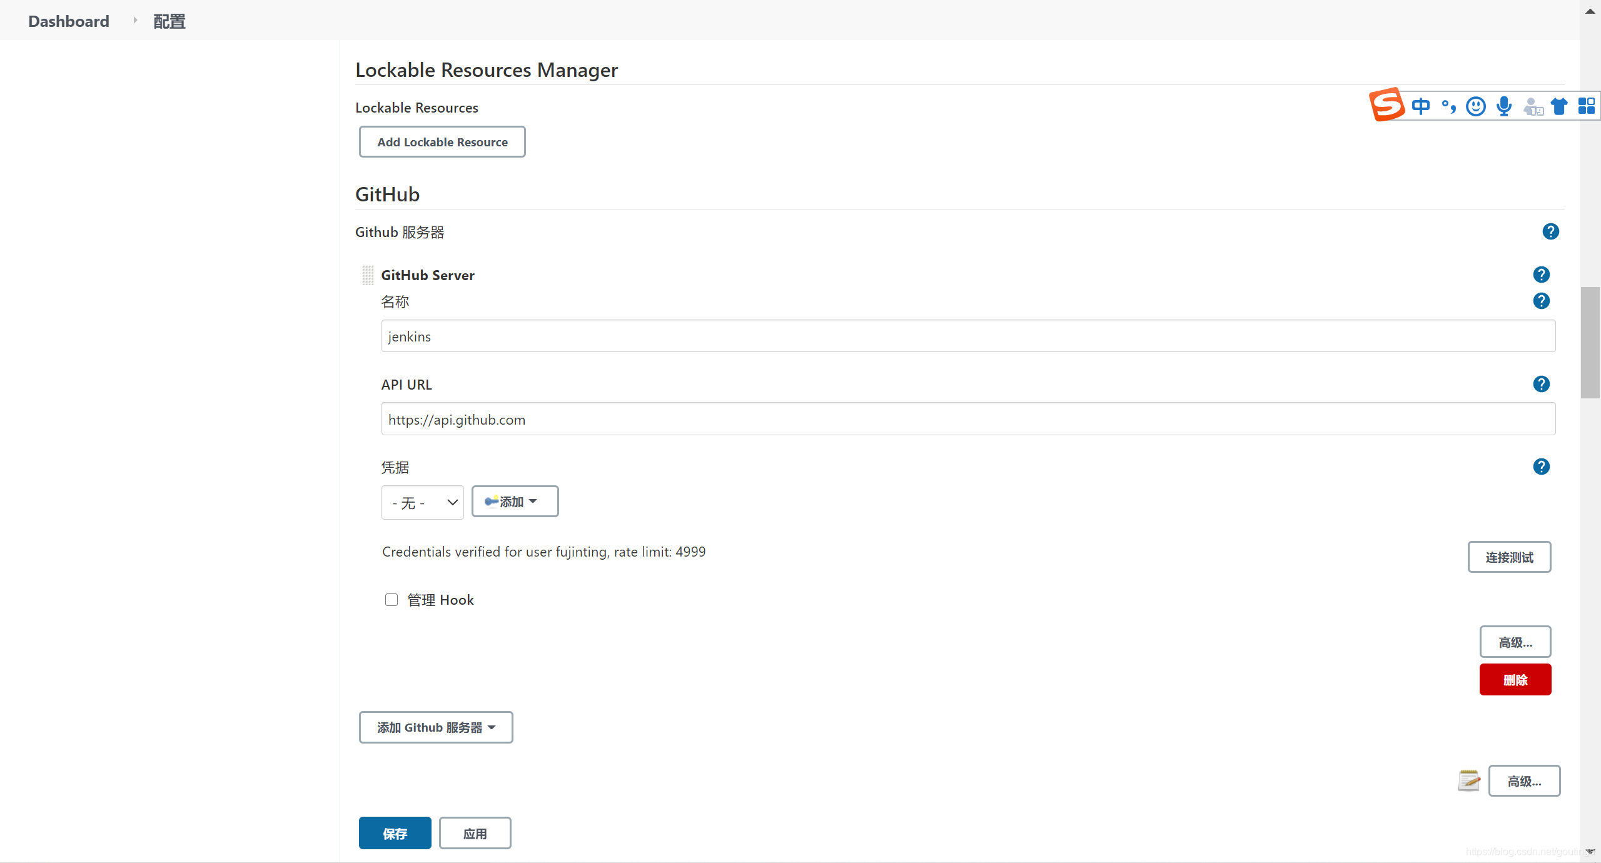1601x863 pixels.
Task: Click the 高级 button above 删除
Action: [x=1515, y=642]
